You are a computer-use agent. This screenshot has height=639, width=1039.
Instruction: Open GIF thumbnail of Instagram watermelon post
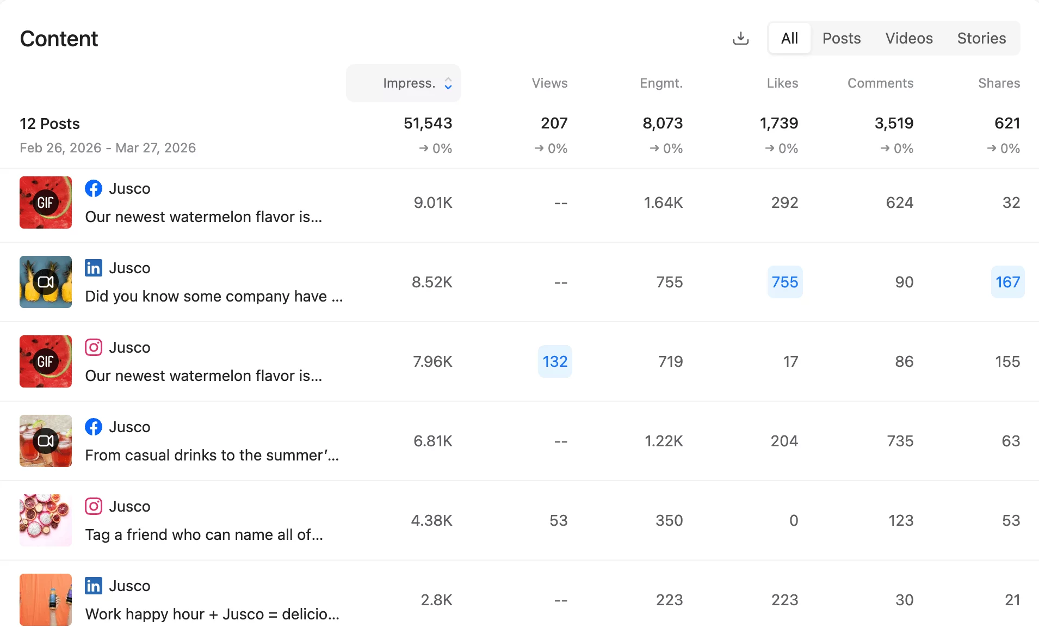[x=46, y=361]
